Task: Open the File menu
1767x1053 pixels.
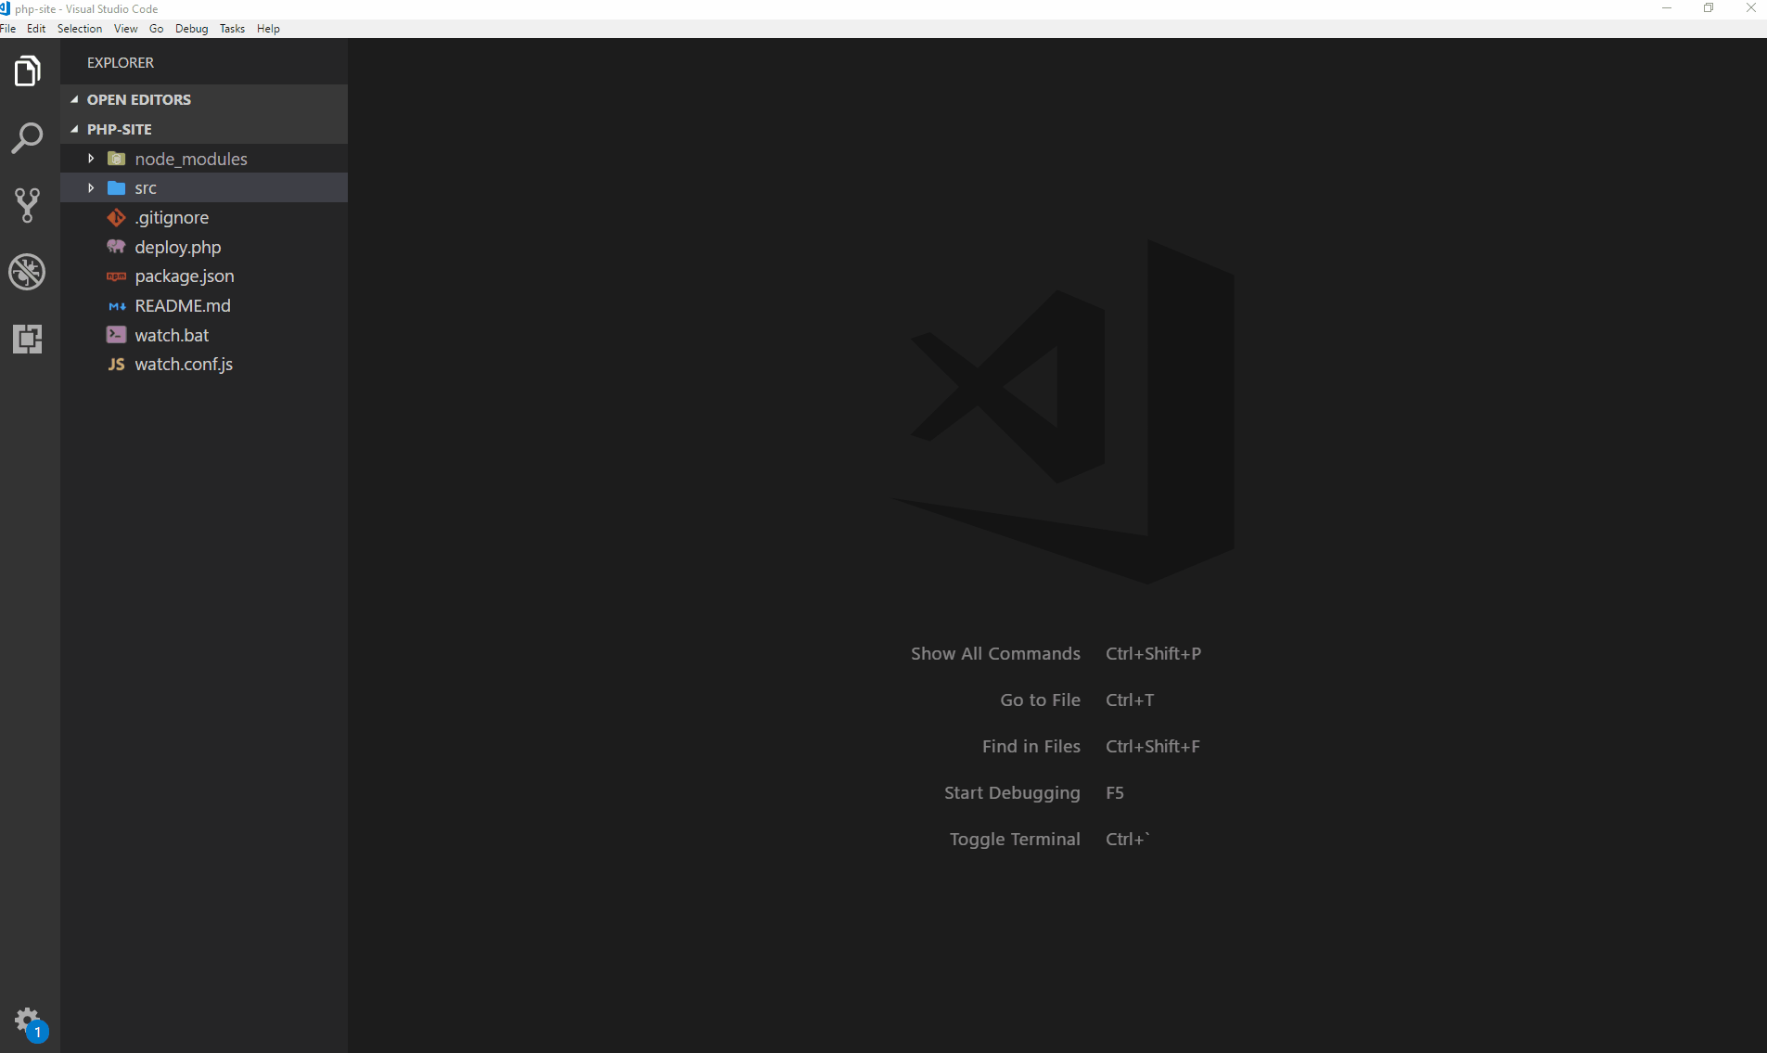Action: coord(8,29)
